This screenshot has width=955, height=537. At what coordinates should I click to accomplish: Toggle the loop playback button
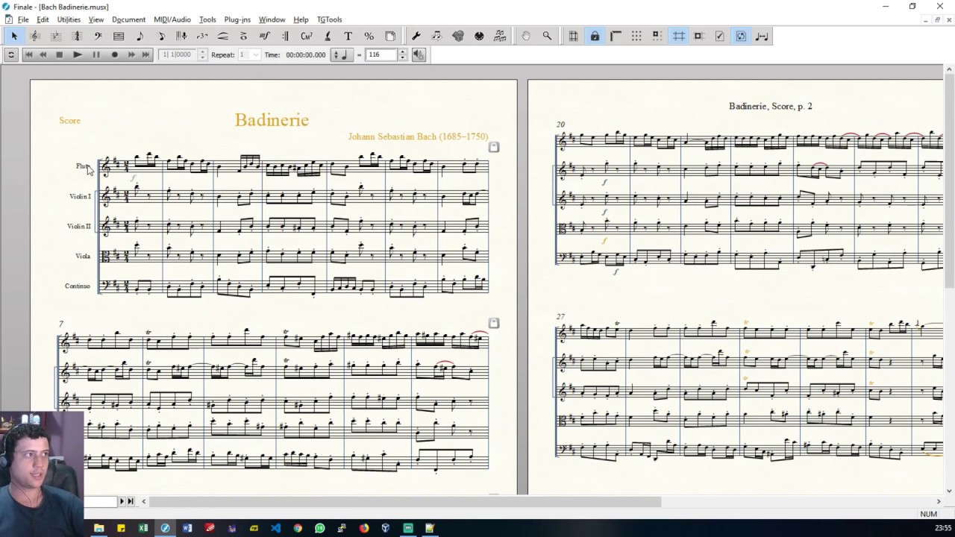pos(11,54)
